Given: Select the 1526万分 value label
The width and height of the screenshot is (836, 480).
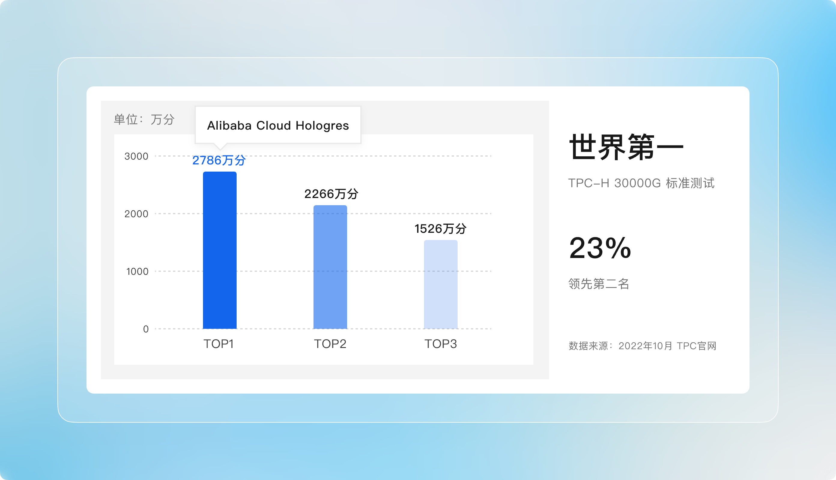Looking at the screenshot, I should (x=441, y=229).
